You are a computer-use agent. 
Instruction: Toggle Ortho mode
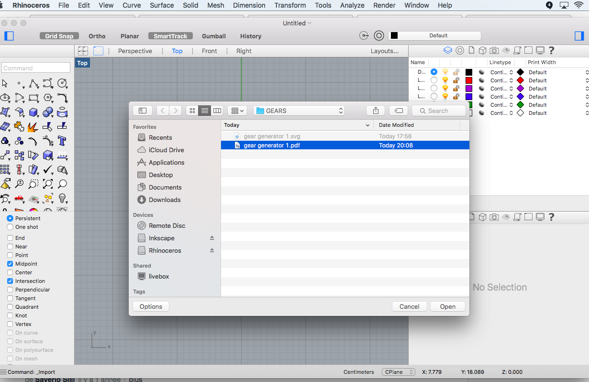[97, 36]
